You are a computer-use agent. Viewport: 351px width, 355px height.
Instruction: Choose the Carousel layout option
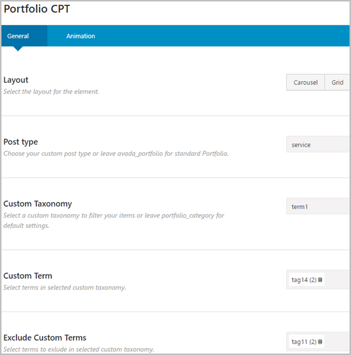tap(305, 82)
